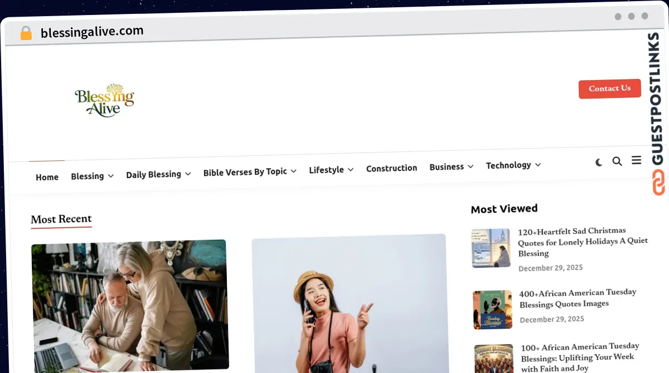The height and width of the screenshot is (373, 669).
Task: Expand the Technology dropdown chevron
Action: coord(538,165)
